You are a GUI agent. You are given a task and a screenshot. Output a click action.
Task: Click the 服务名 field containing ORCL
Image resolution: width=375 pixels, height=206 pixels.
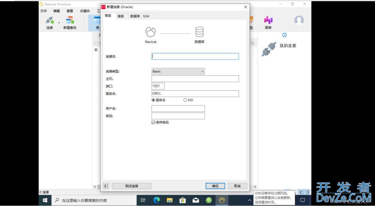(x=195, y=93)
